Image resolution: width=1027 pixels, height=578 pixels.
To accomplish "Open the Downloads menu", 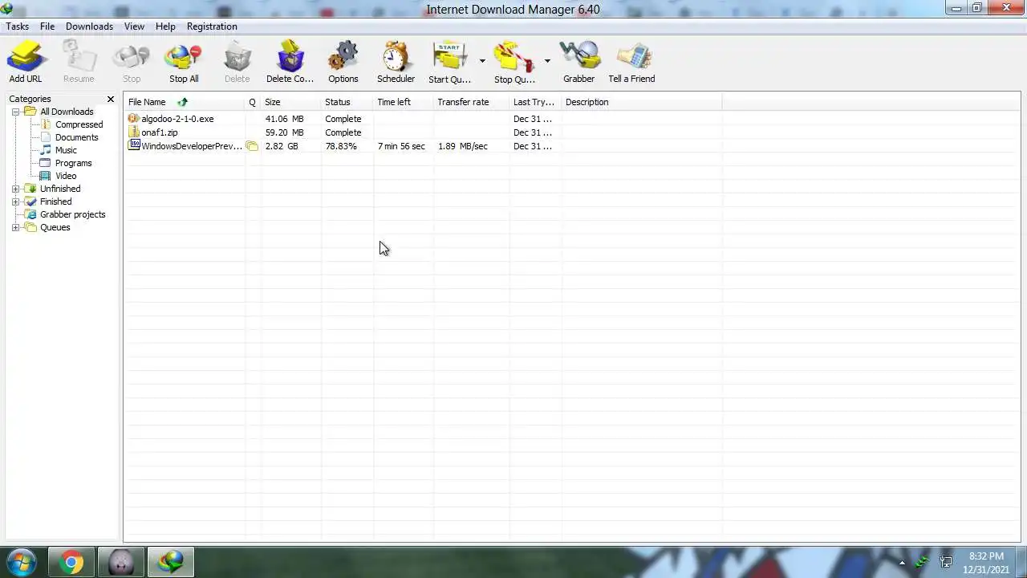I will coord(89,26).
